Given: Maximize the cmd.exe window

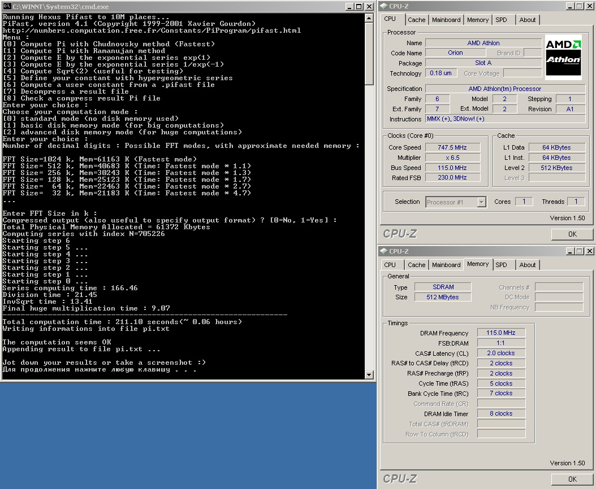Looking at the screenshot, I should pos(359,6).
